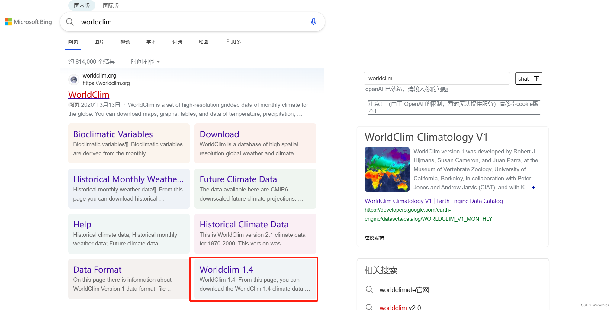Viewport: 614px width, 310px height.
Task: Click the main search input field
Action: [192, 22]
